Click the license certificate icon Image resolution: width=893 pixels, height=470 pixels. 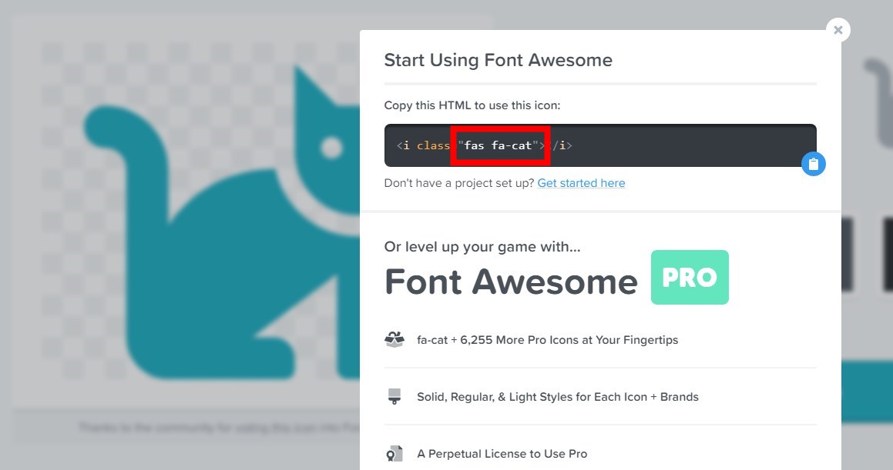[x=394, y=454]
